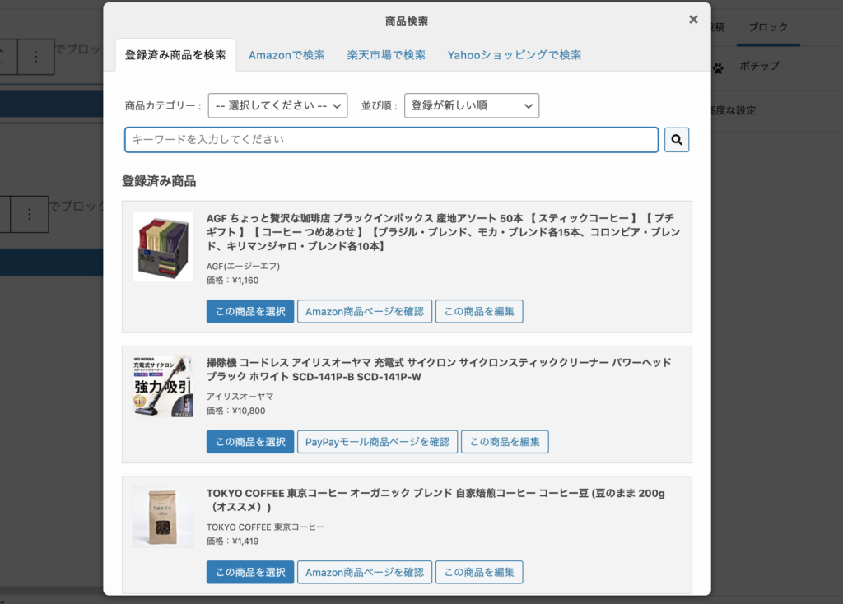
Task: Edit the TOKYO COFFEE product
Action: pos(479,572)
